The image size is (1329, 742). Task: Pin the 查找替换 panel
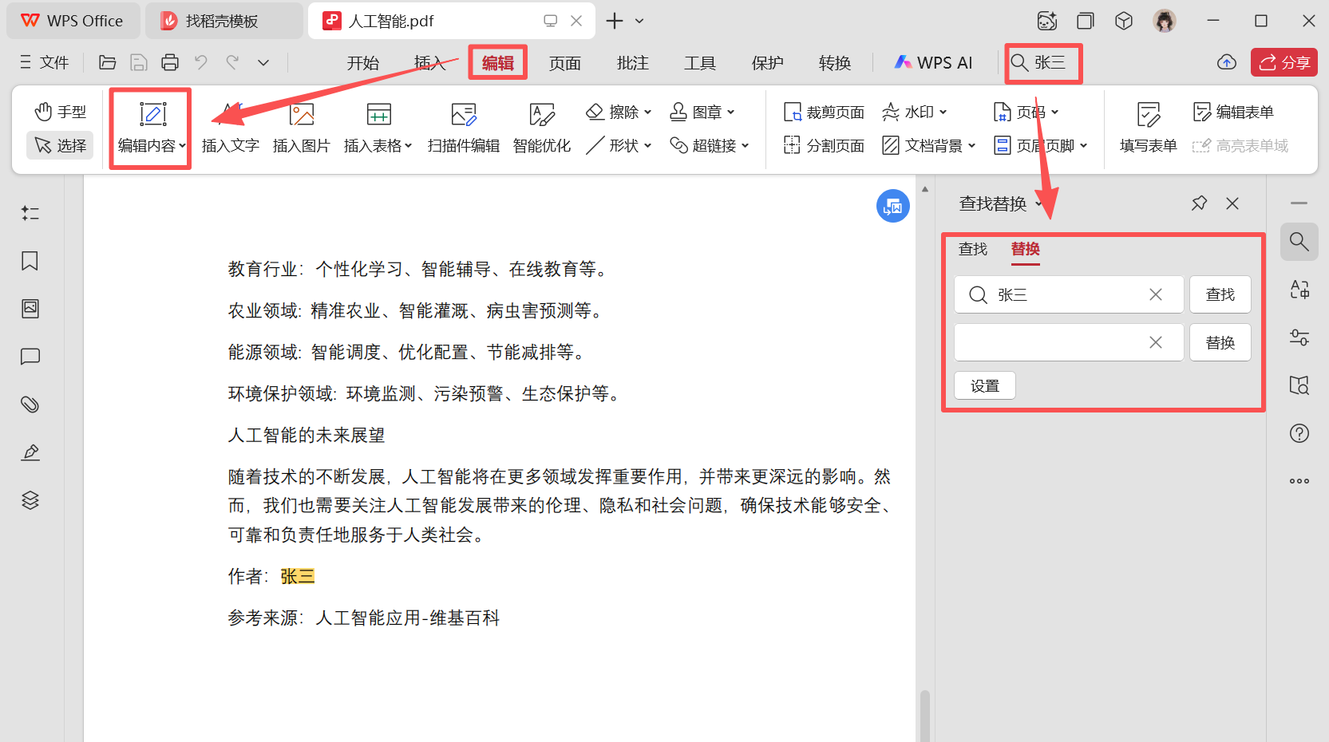coord(1199,203)
